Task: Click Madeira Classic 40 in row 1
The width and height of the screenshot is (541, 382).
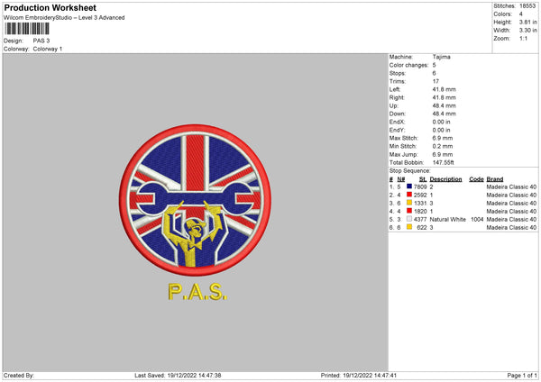Action: [511, 186]
